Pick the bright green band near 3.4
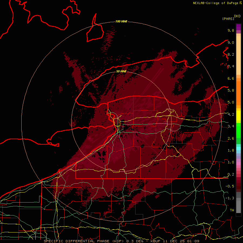The width and height of the screenshot is (243, 243). (238, 130)
